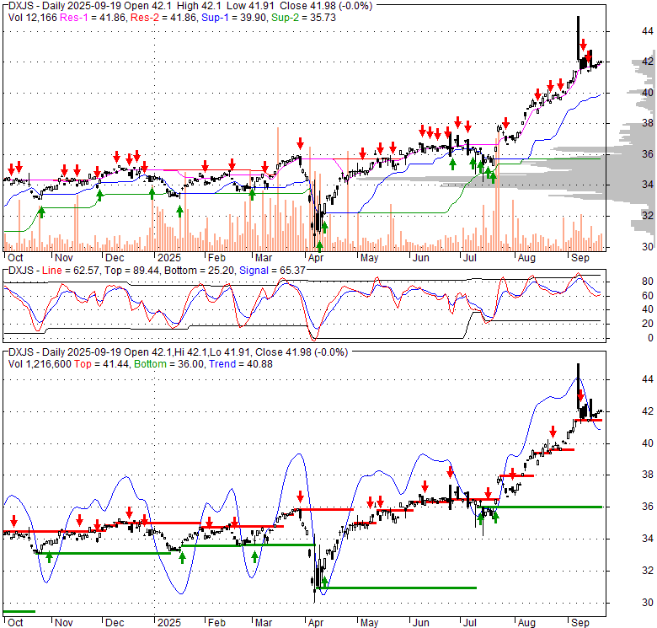Select the Vol 1,216,600 label

coord(40,364)
